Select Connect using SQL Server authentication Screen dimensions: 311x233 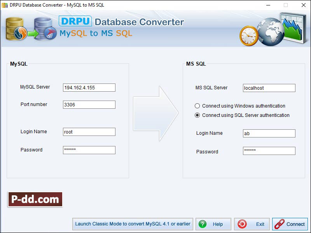tap(198, 115)
